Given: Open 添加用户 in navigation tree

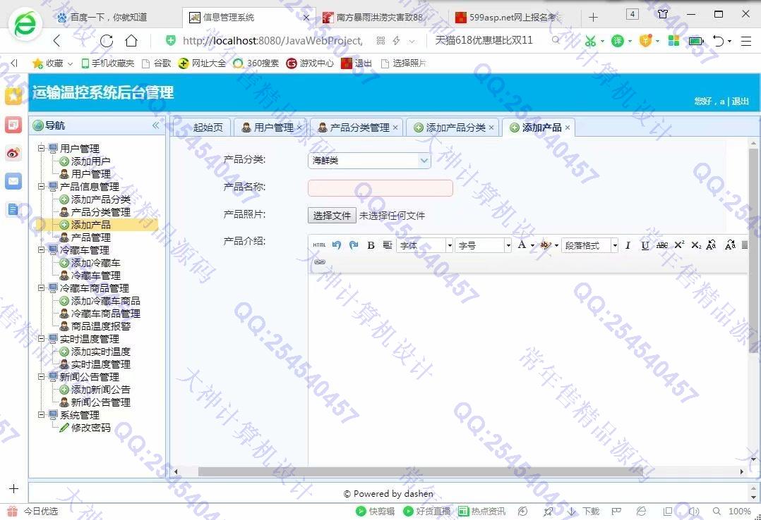Looking at the screenshot, I should [90, 161].
